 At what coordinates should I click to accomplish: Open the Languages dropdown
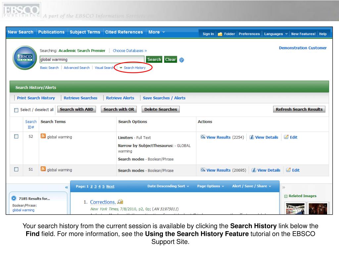pyautogui.click(x=276, y=34)
